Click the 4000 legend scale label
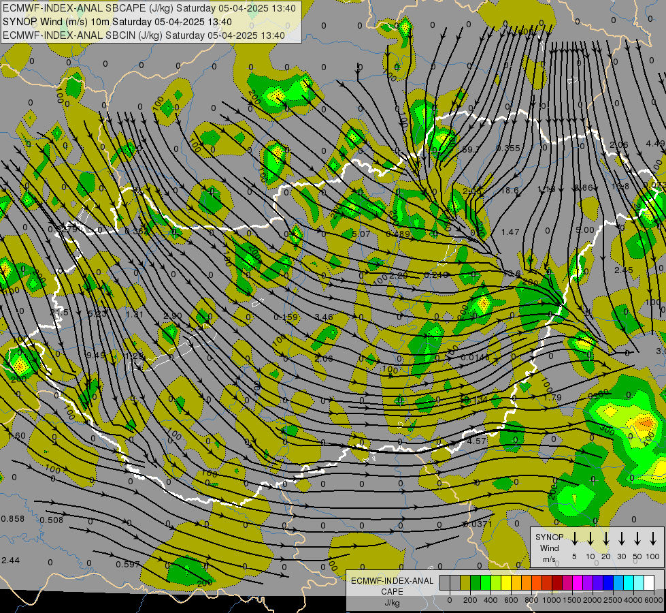Viewport: 666px width, 613px height. click(x=634, y=600)
